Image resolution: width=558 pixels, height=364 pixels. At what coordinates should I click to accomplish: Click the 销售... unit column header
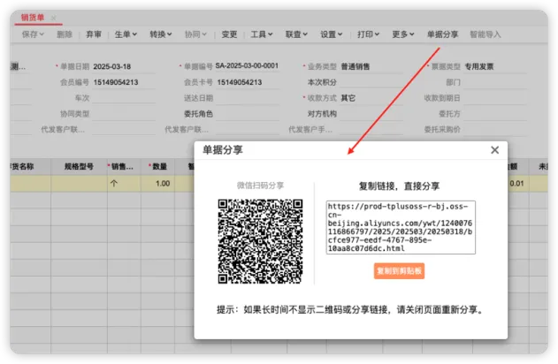pos(124,166)
